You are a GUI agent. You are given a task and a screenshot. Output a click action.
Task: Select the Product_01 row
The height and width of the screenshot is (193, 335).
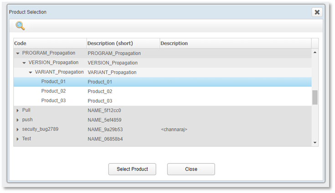point(53,82)
